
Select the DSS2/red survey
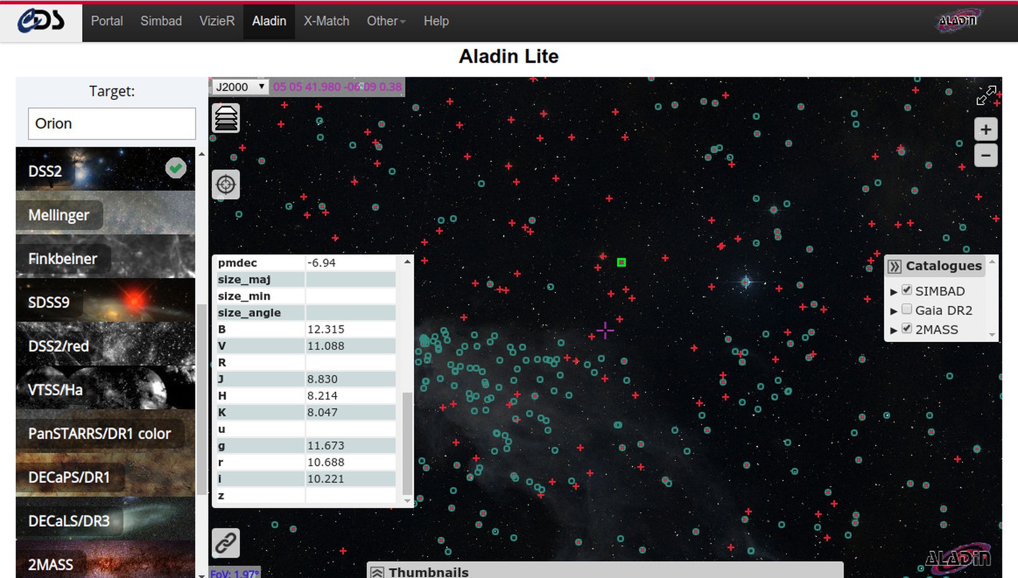[x=105, y=345]
